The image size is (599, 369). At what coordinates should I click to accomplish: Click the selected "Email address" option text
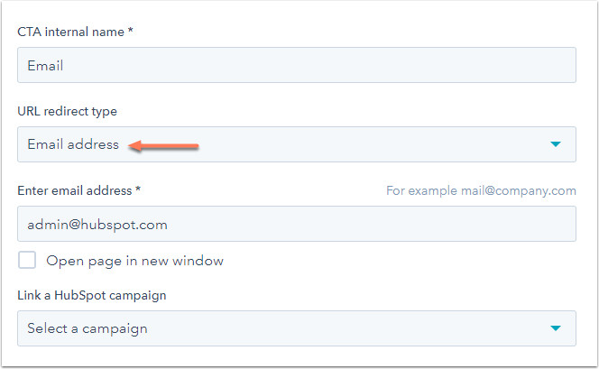pos(73,144)
